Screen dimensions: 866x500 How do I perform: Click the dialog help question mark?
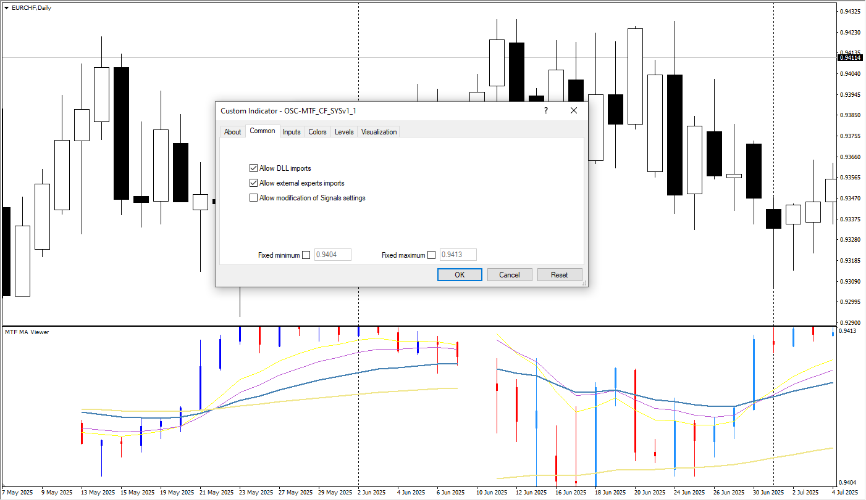pyautogui.click(x=546, y=110)
